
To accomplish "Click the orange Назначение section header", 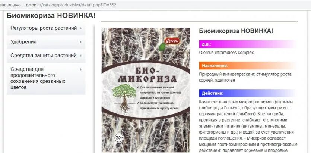I will coord(248,66).
